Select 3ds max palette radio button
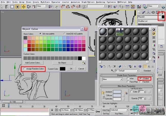The image size is (166, 116). 40,34
